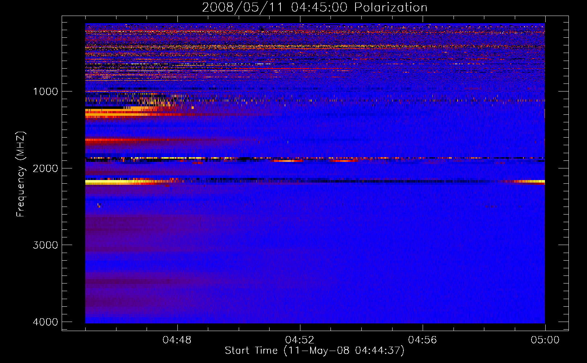Click the 05:00 time tick label
Viewport: 587px width, 363px height.
coord(545,340)
